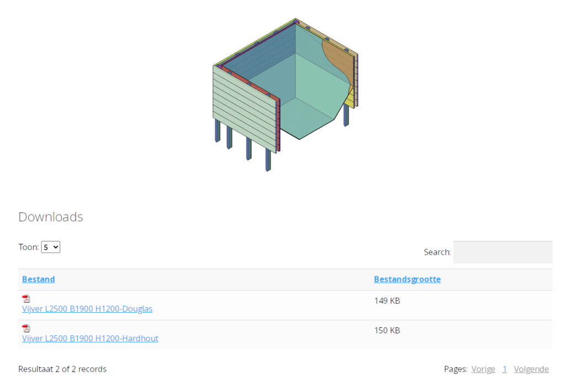Open the Vijver L2500 B1900 H1200-Douglas download

87,309
